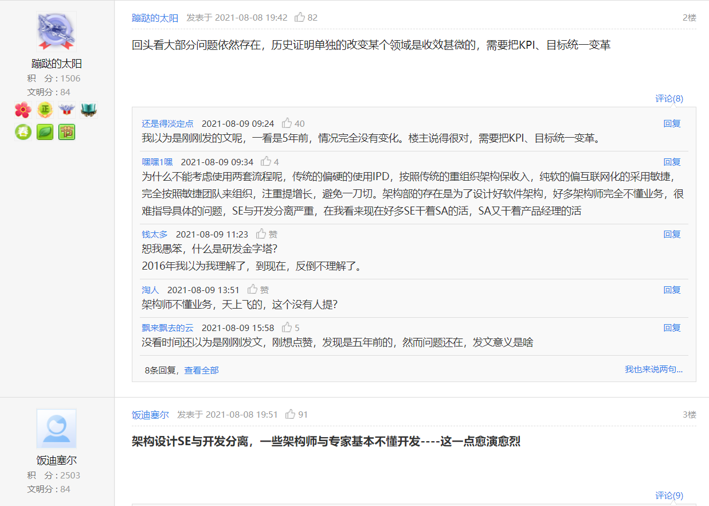The height and width of the screenshot is (506, 709).
Task: Expand the 评论(8) comments section
Action: (x=669, y=99)
